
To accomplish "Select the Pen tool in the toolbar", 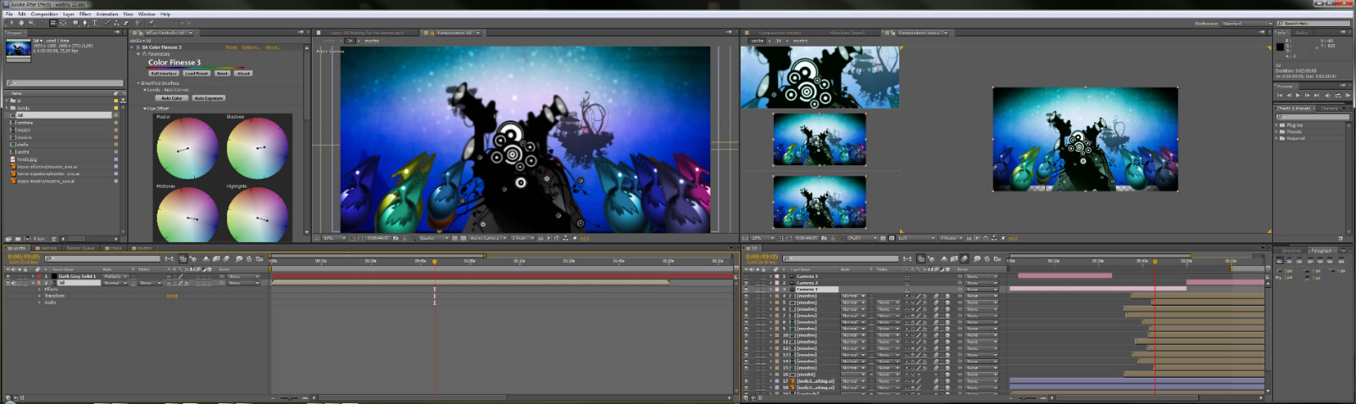I will (x=85, y=23).
